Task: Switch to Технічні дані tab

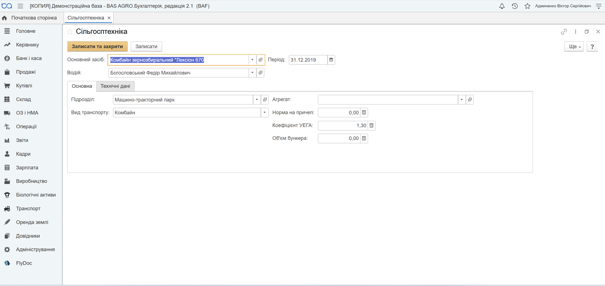Action: 115,86
